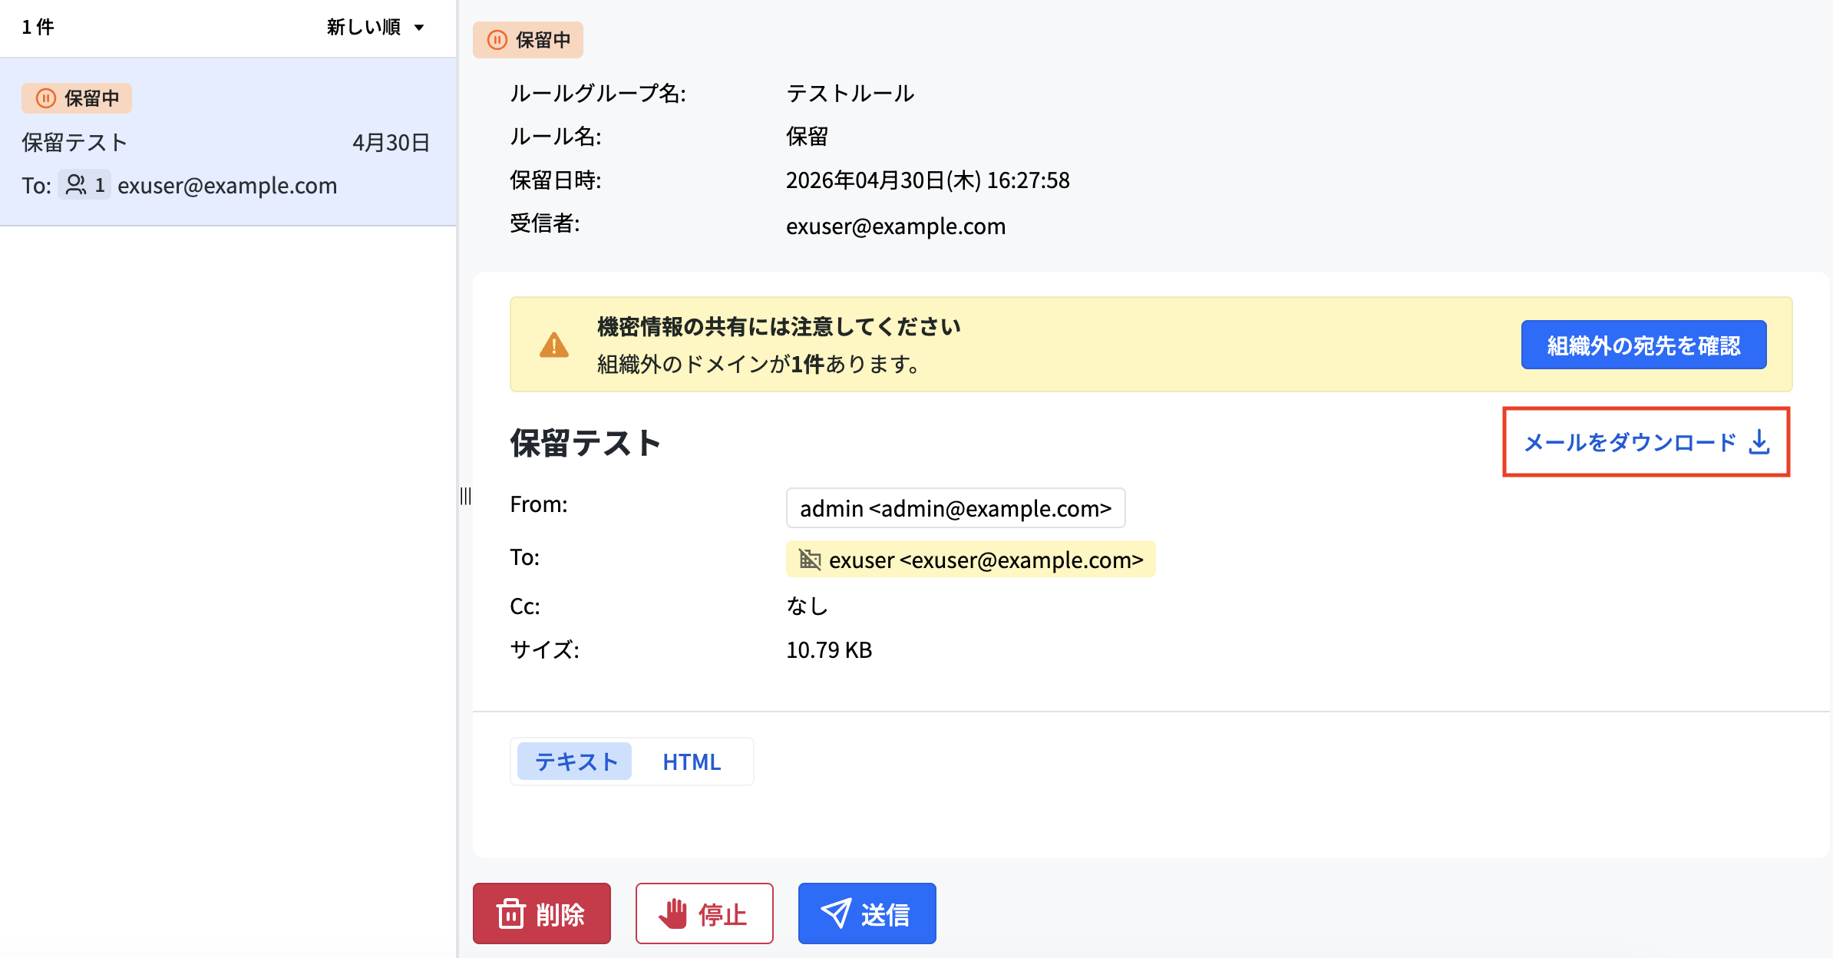
Task: Click the 保留日時 timestamp value
Action: pyautogui.click(x=927, y=180)
